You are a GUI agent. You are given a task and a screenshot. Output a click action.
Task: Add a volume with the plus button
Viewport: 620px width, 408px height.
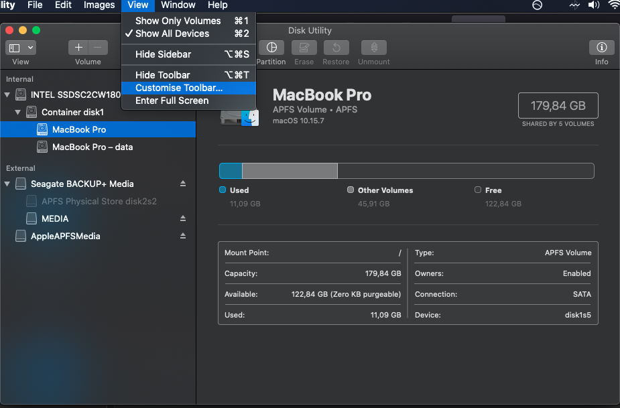(x=78, y=48)
